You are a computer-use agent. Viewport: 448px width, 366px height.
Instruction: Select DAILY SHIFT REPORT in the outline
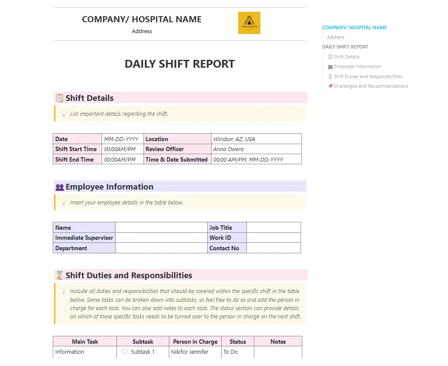345,47
